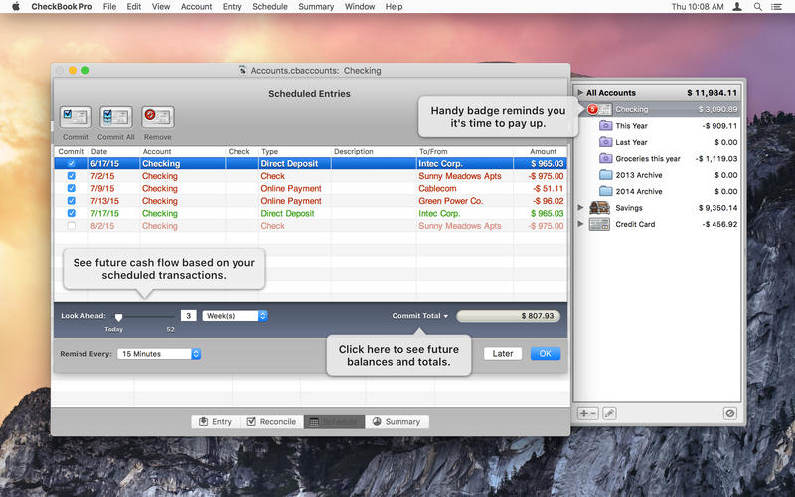
Task: Select the Credit Card account icon
Action: (599, 224)
